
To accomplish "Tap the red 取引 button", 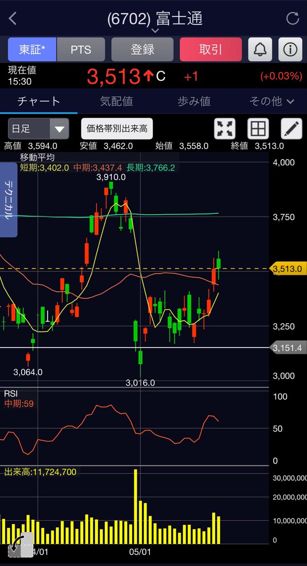I will pyautogui.click(x=210, y=50).
